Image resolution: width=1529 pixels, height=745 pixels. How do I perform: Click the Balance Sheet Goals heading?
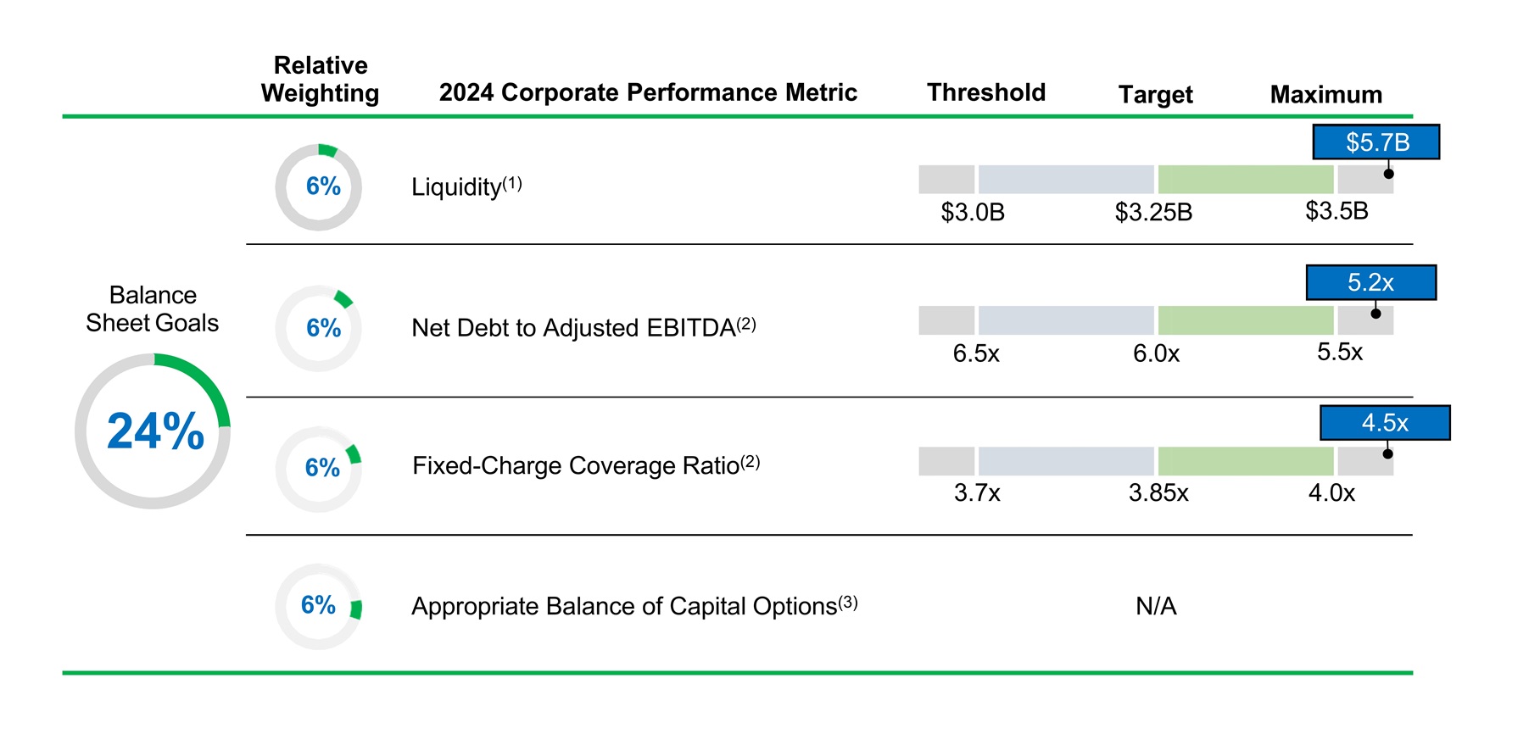(x=153, y=309)
